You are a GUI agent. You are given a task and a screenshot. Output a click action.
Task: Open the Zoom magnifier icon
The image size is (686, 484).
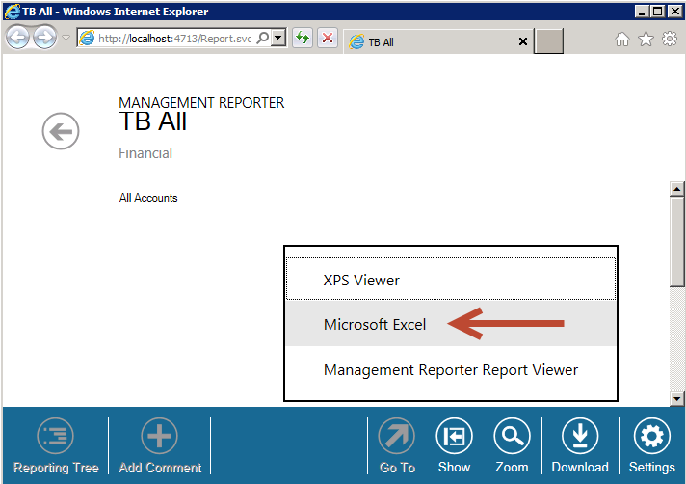[x=512, y=436]
